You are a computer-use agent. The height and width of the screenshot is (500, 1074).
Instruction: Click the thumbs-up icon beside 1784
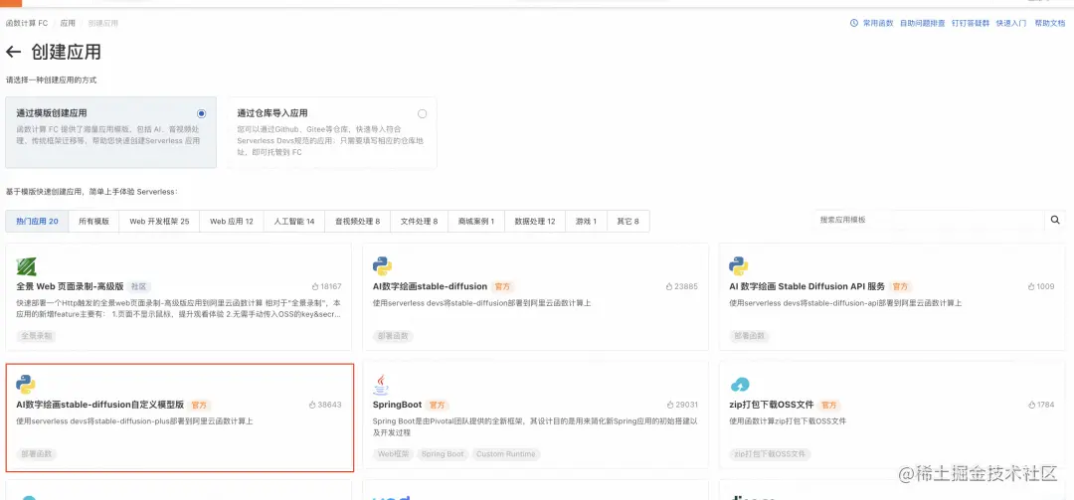tap(1031, 405)
